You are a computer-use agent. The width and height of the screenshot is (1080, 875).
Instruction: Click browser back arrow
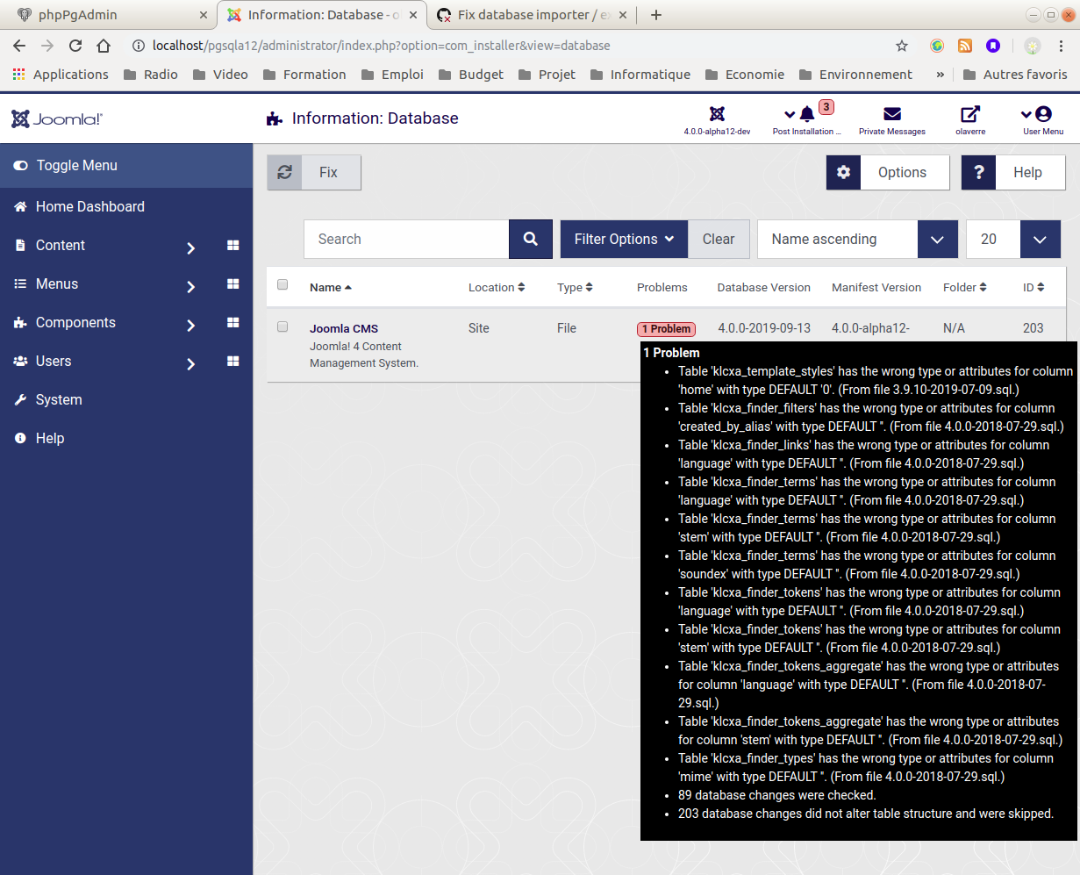19,46
